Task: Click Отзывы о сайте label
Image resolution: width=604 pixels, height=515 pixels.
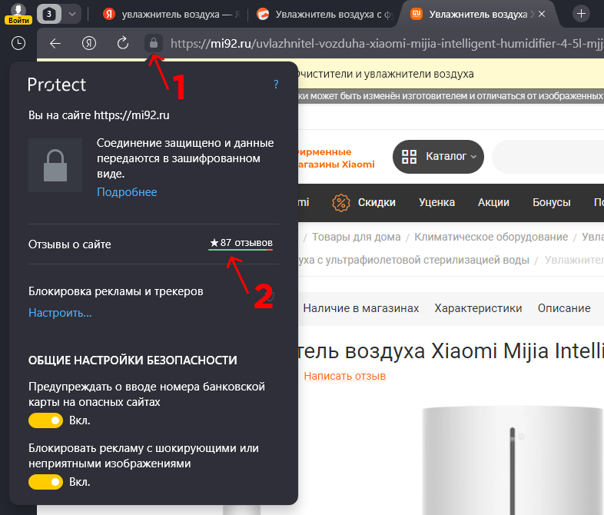Action: [70, 244]
